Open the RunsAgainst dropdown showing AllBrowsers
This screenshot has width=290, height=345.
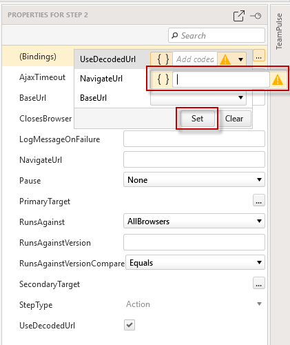click(x=194, y=221)
